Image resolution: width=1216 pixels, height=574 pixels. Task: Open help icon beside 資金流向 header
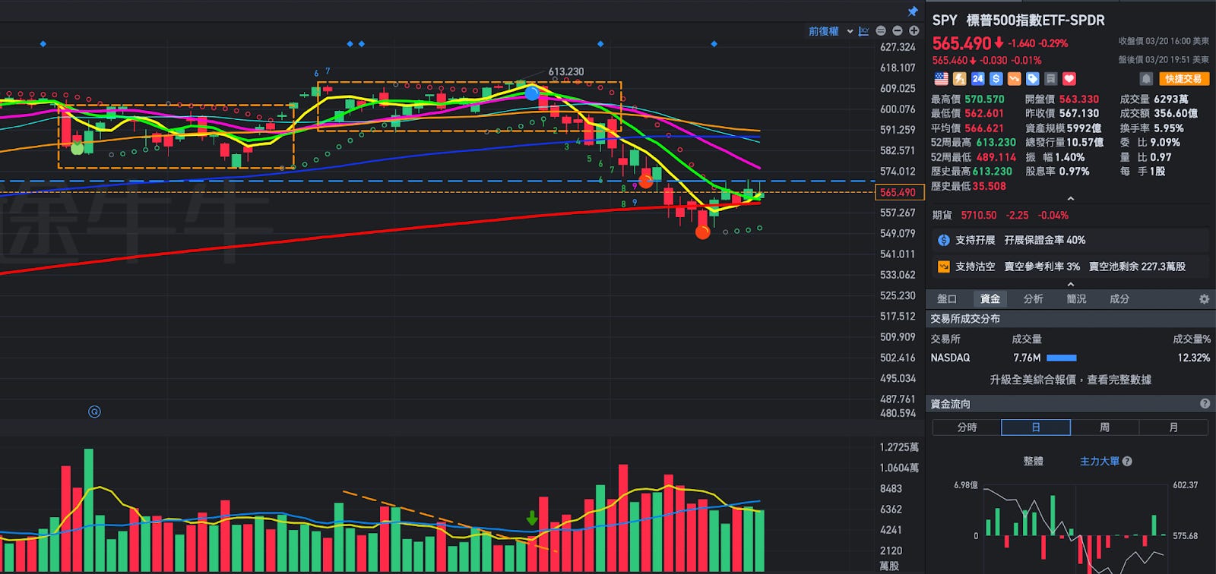[x=1205, y=404]
